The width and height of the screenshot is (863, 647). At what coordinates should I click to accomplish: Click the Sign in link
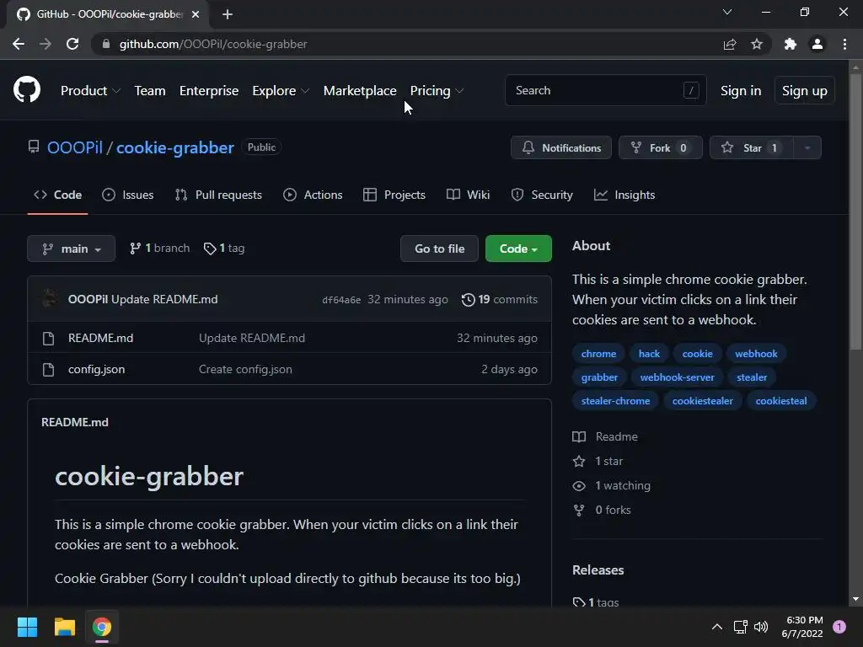(741, 91)
